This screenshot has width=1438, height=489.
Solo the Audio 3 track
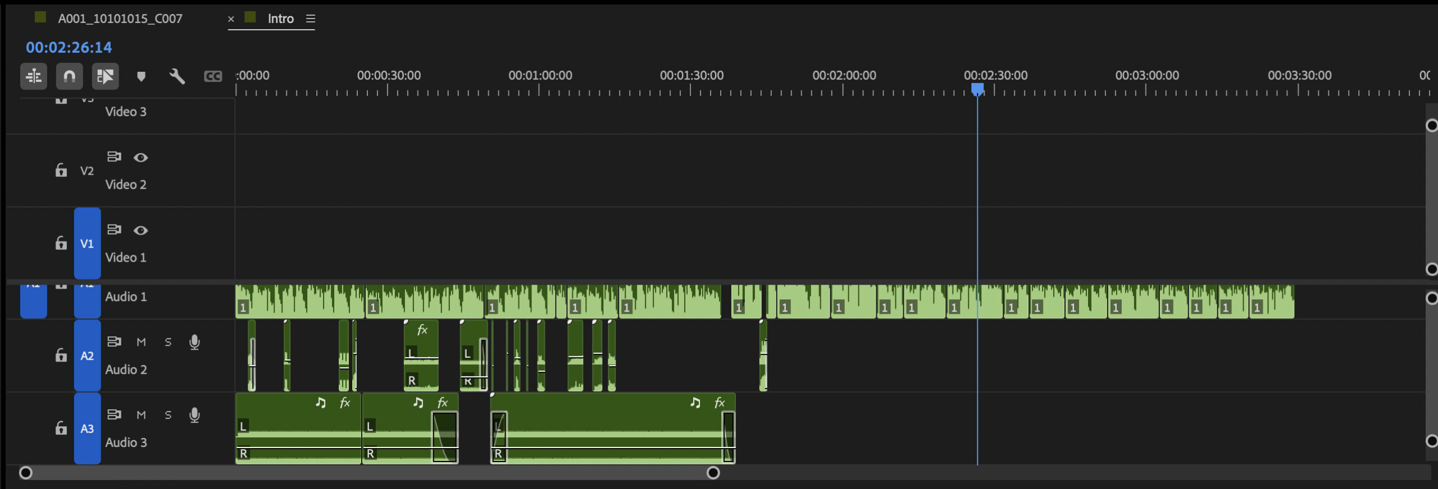168,415
